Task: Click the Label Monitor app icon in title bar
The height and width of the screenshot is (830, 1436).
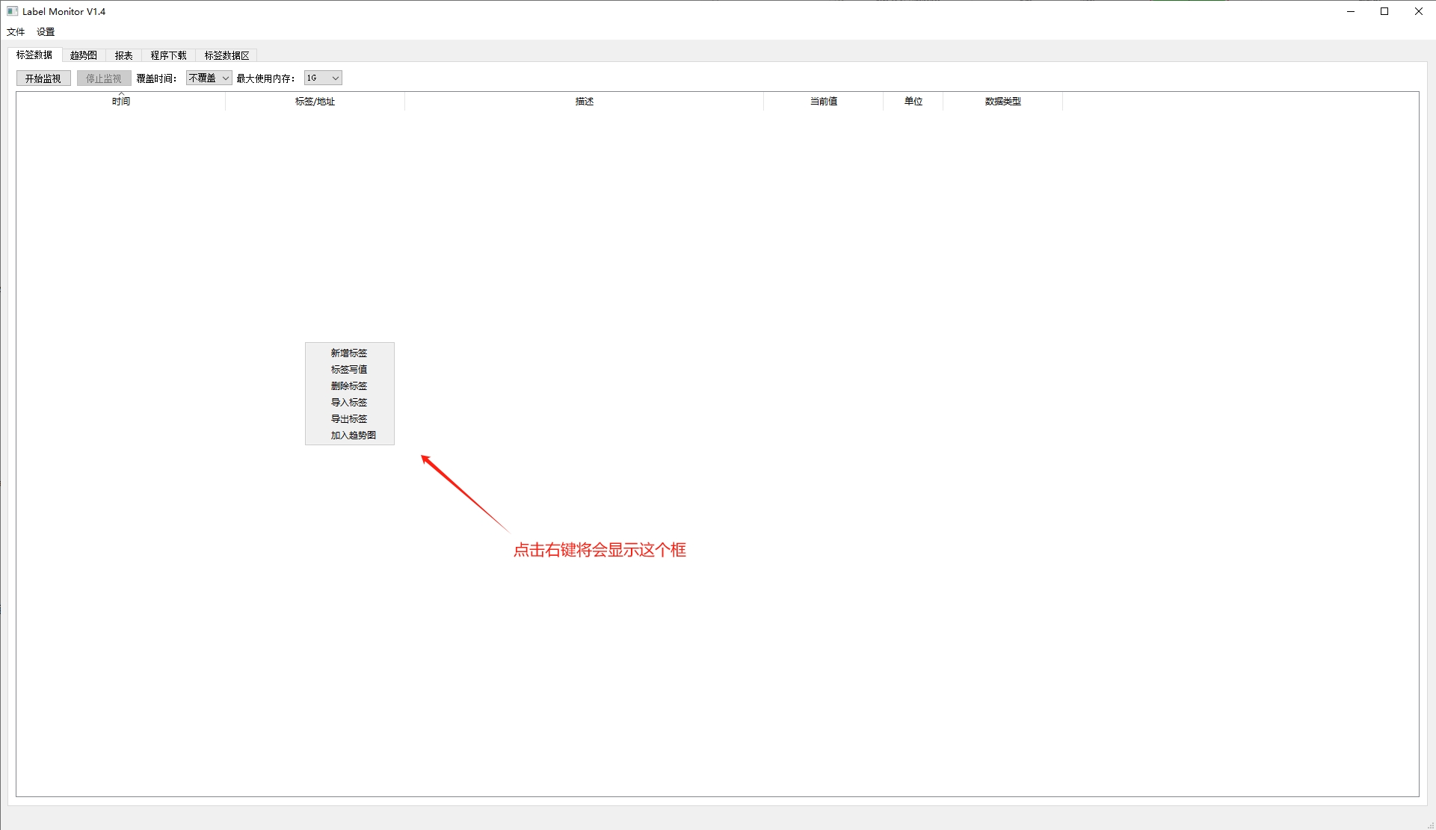Action: (x=12, y=11)
